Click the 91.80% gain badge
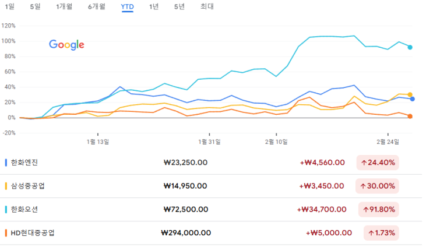This screenshot has width=426, height=247. pos(378,210)
